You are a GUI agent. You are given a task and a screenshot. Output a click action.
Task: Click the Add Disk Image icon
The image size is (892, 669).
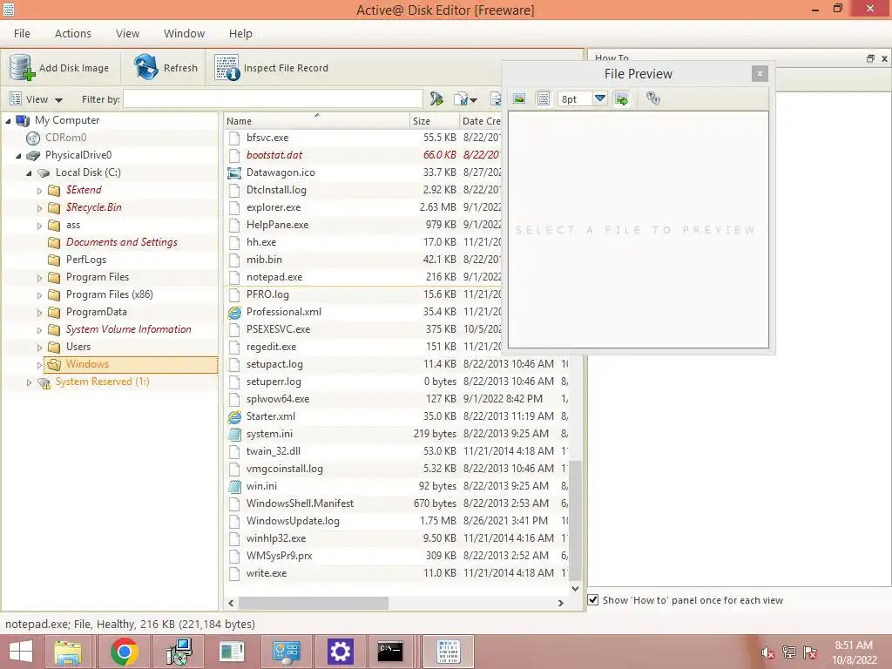pyautogui.click(x=22, y=68)
